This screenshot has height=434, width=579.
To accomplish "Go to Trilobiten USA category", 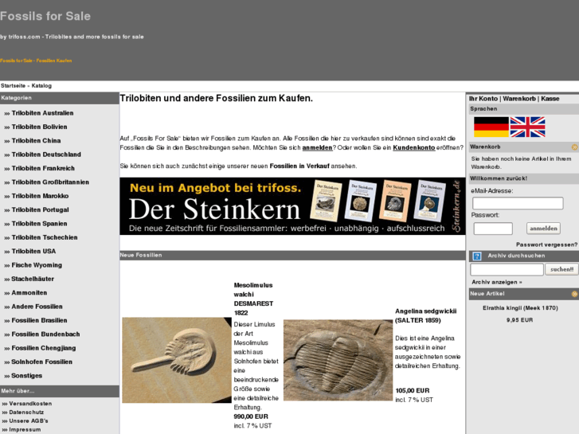I will 33,251.
